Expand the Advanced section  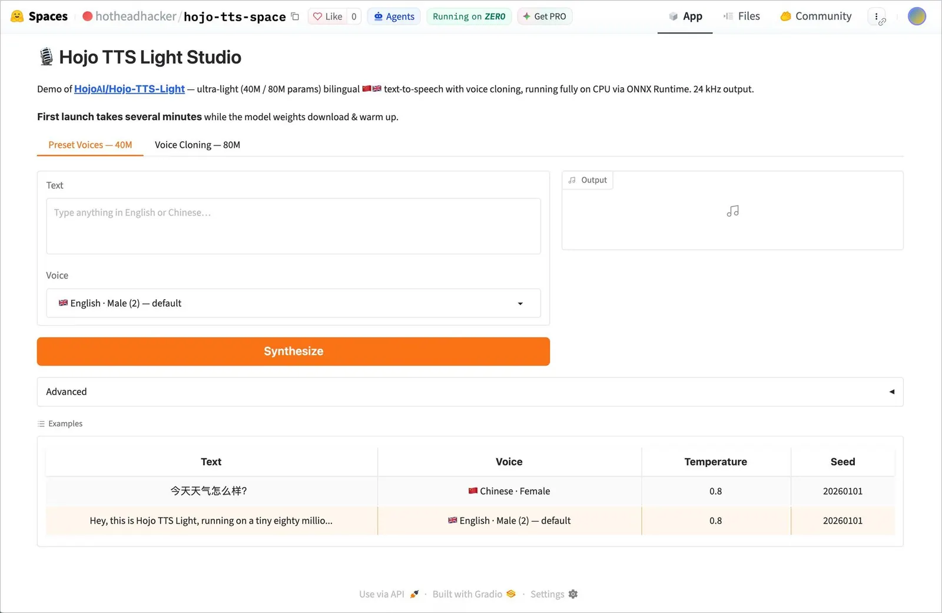[x=470, y=392]
